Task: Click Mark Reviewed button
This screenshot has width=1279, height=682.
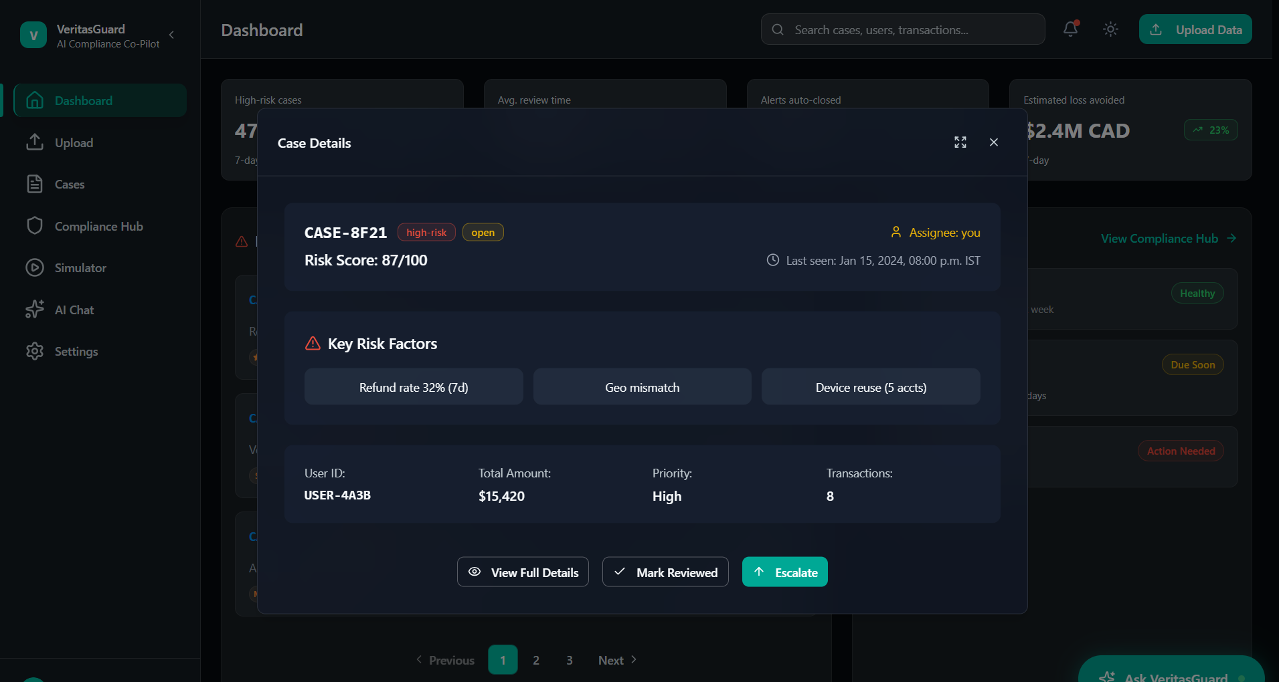Action: pyautogui.click(x=665, y=572)
